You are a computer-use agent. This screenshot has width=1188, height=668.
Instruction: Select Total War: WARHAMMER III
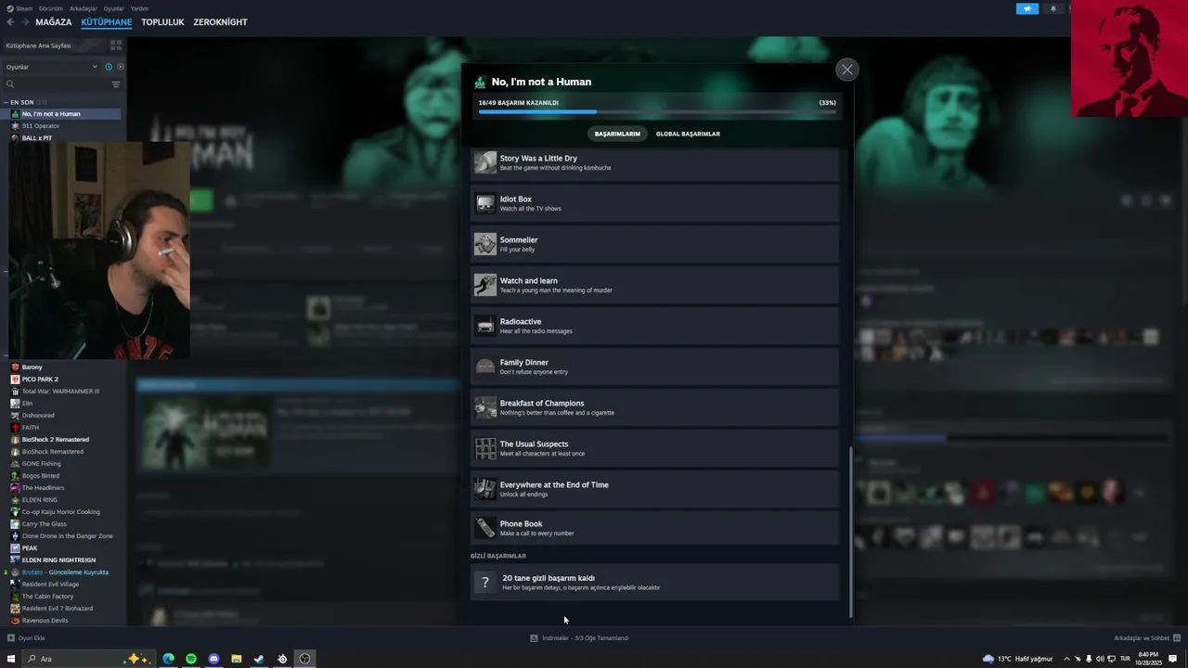point(61,392)
